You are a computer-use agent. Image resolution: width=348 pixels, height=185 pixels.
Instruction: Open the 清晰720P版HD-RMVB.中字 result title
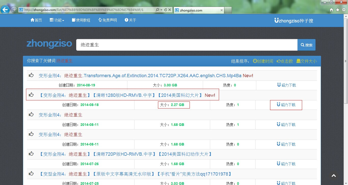[x=126, y=154]
